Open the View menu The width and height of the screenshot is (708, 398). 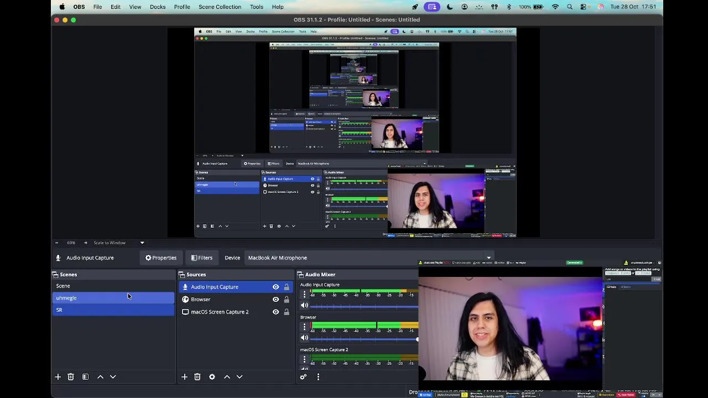[135, 7]
